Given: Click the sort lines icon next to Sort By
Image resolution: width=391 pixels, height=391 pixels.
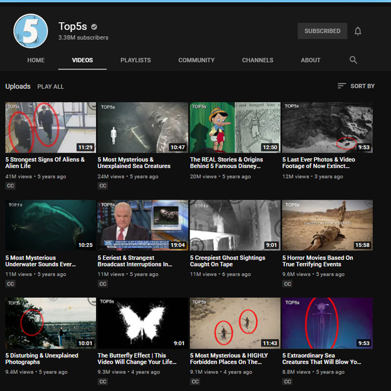Looking at the screenshot, I should (342, 86).
